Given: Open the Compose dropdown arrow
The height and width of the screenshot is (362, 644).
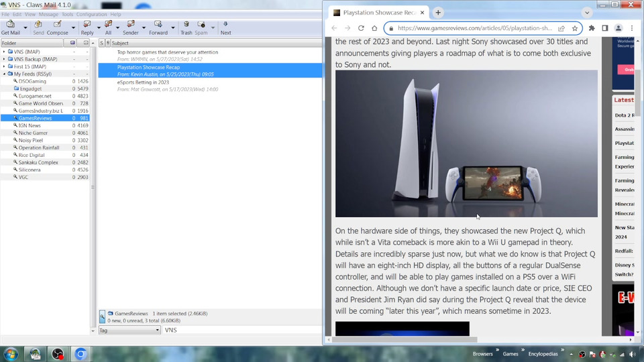Looking at the screenshot, I should (73, 28).
